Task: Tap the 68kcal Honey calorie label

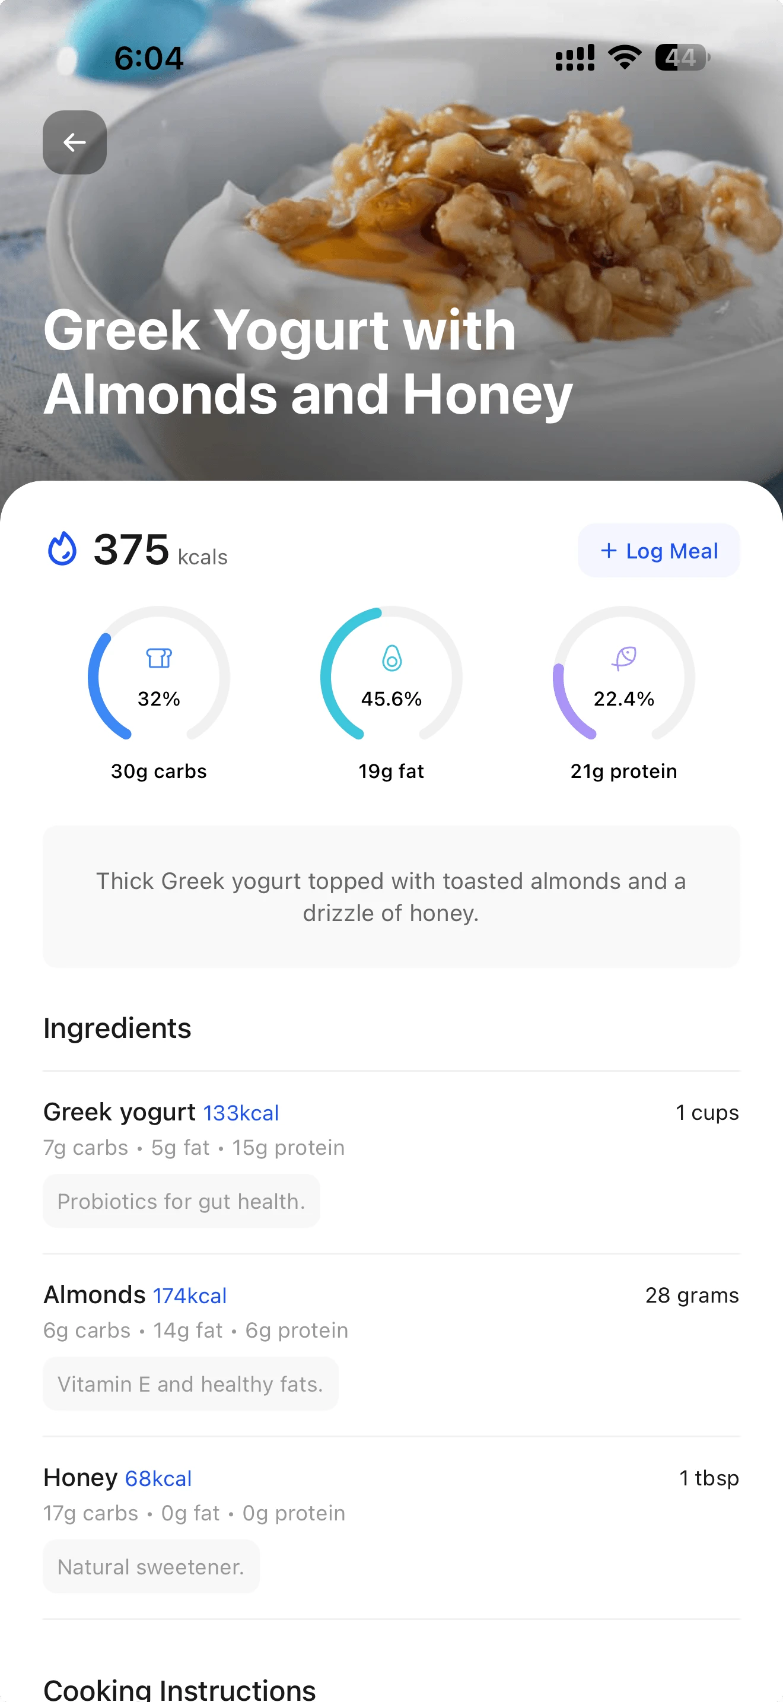Action: (158, 1479)
